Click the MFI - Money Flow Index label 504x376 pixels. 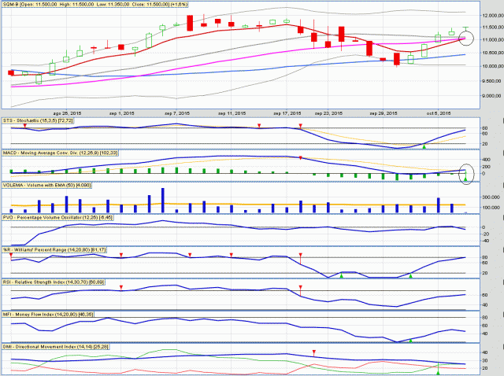point(49,315)
